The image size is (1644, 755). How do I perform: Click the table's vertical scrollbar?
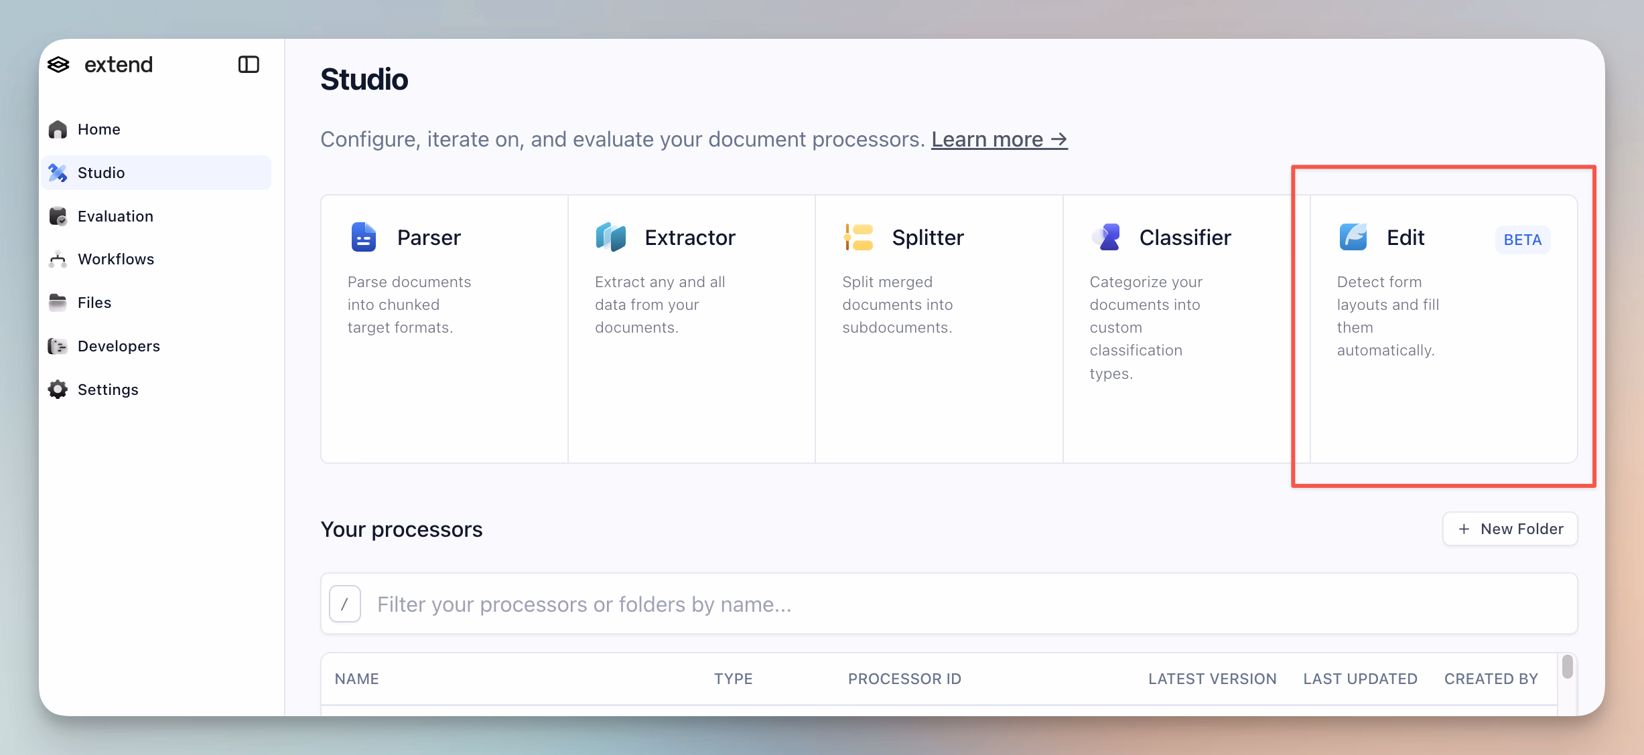[1567, 667]
